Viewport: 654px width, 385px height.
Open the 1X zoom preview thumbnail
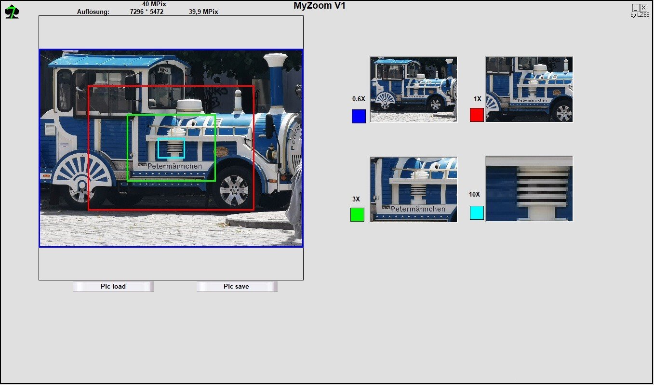tap(529, 89)
